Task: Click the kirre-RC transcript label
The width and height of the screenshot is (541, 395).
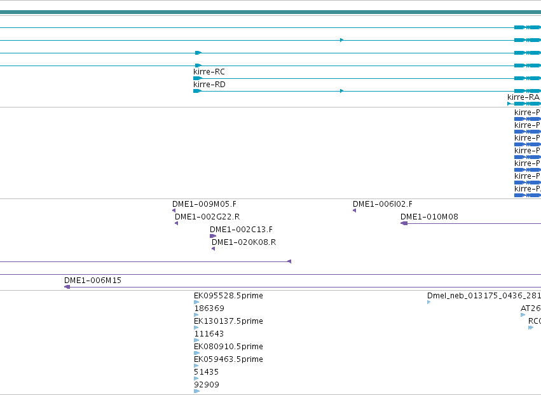Action: click(209, 72)
